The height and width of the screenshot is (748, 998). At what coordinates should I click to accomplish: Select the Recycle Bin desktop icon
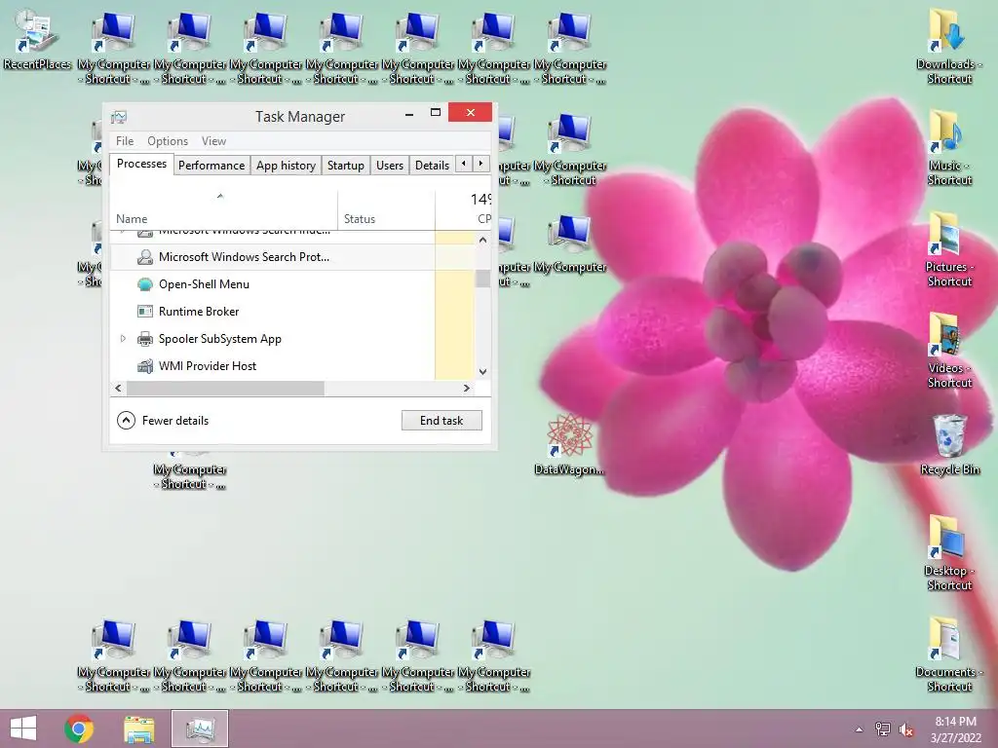pos(949,444)
